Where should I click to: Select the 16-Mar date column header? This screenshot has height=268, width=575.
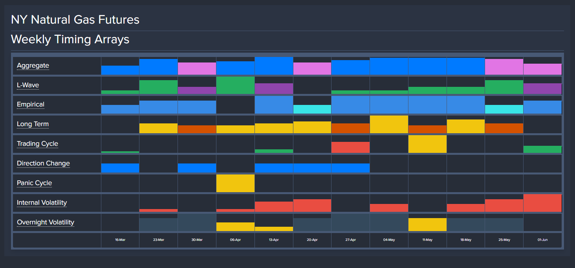(x=120, y=240)
